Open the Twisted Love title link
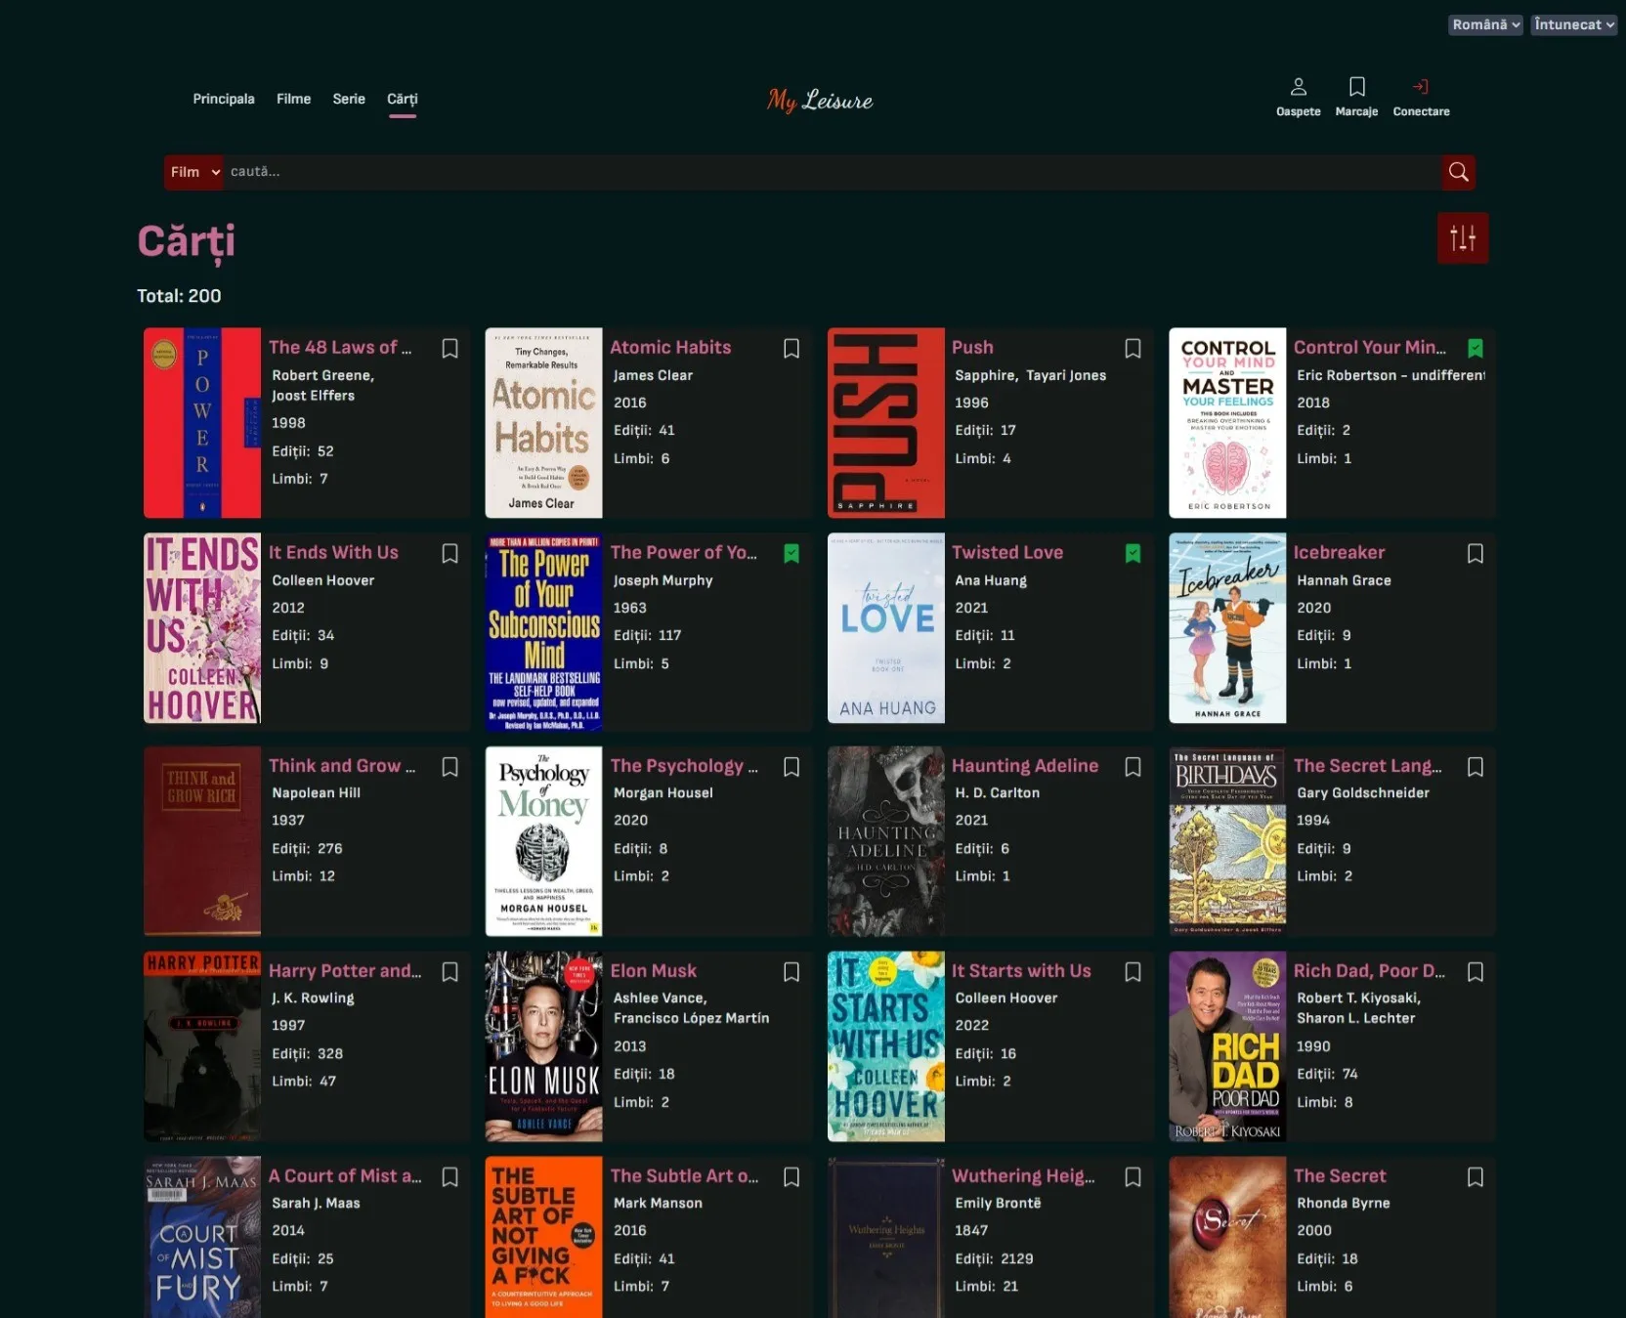Viewport: 1626px width, 1318px height. [x=1007, y=552]
